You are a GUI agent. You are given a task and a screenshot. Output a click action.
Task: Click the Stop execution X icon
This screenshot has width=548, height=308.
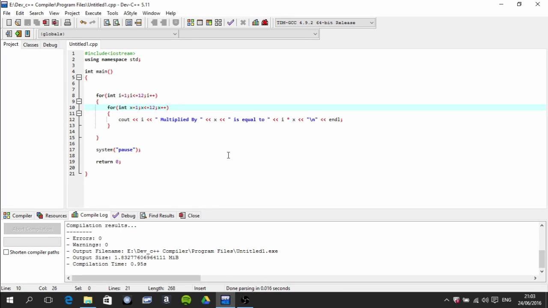243,23
